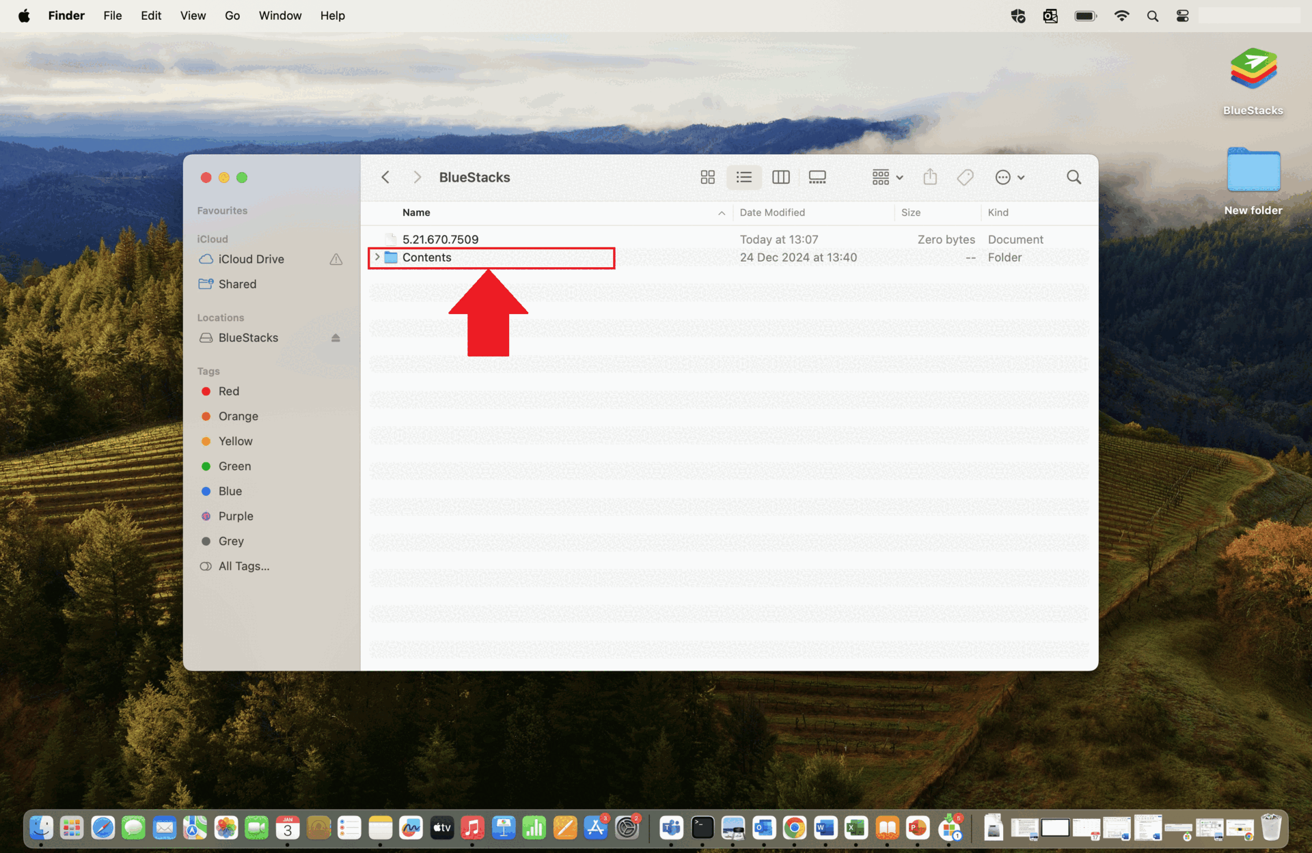Sort by Name column
The image size is (1312, 853).
[416, 212]
